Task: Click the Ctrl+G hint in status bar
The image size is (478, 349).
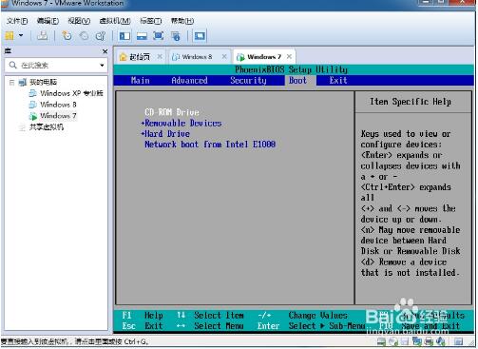Action: click(x=137, y=341)
